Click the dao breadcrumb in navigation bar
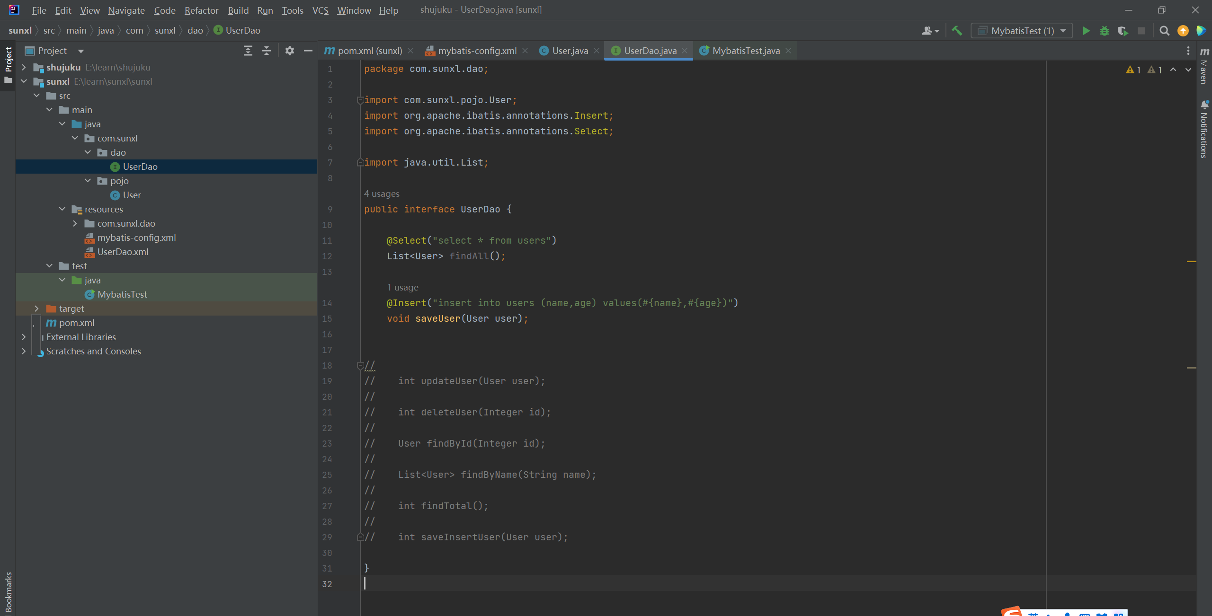The width and height of the screenshot is (1212, 616). (195, 30)
